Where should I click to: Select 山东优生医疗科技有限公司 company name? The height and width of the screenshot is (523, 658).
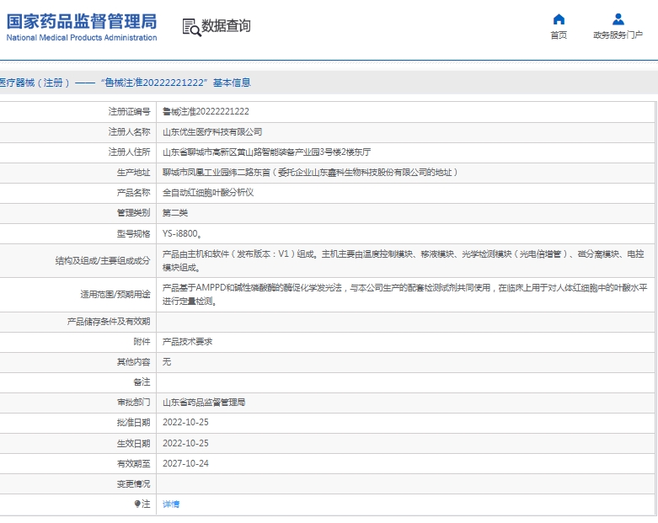212,131
